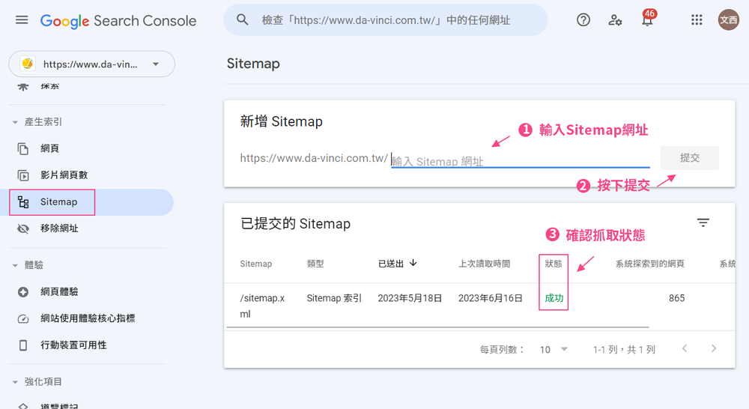This screenshot has width=749, height=409.
Task: Open 網站使用體驗核心指標 in sidebar
Action: coord(88,318)
